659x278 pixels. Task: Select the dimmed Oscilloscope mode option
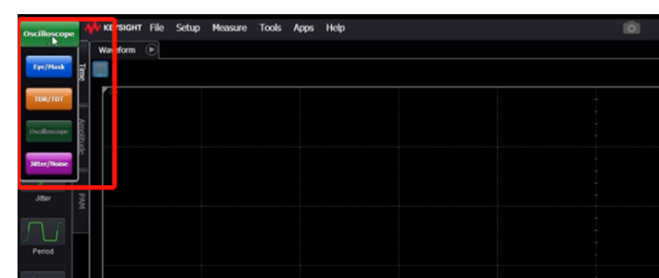[x=49, y=132]
